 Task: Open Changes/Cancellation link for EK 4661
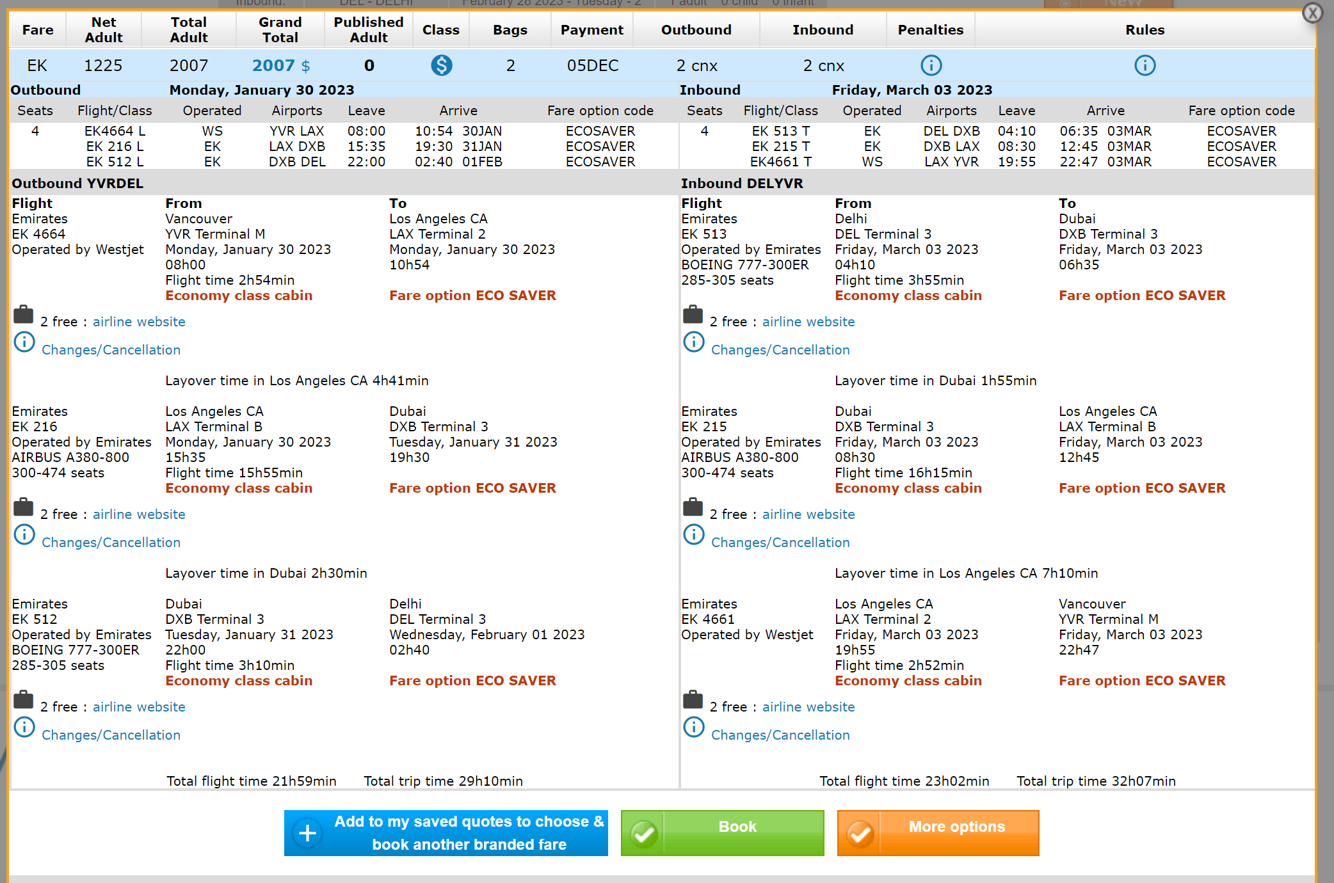coord(780,735)
